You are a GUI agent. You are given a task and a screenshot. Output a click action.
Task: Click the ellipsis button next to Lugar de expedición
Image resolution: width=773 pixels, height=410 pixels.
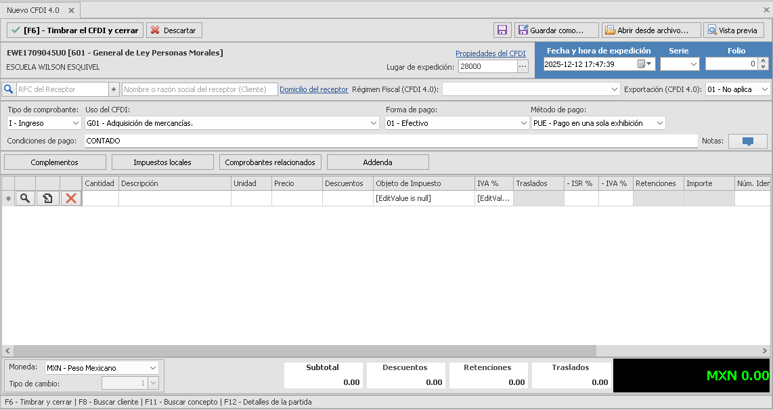click(x=523, y=66)
